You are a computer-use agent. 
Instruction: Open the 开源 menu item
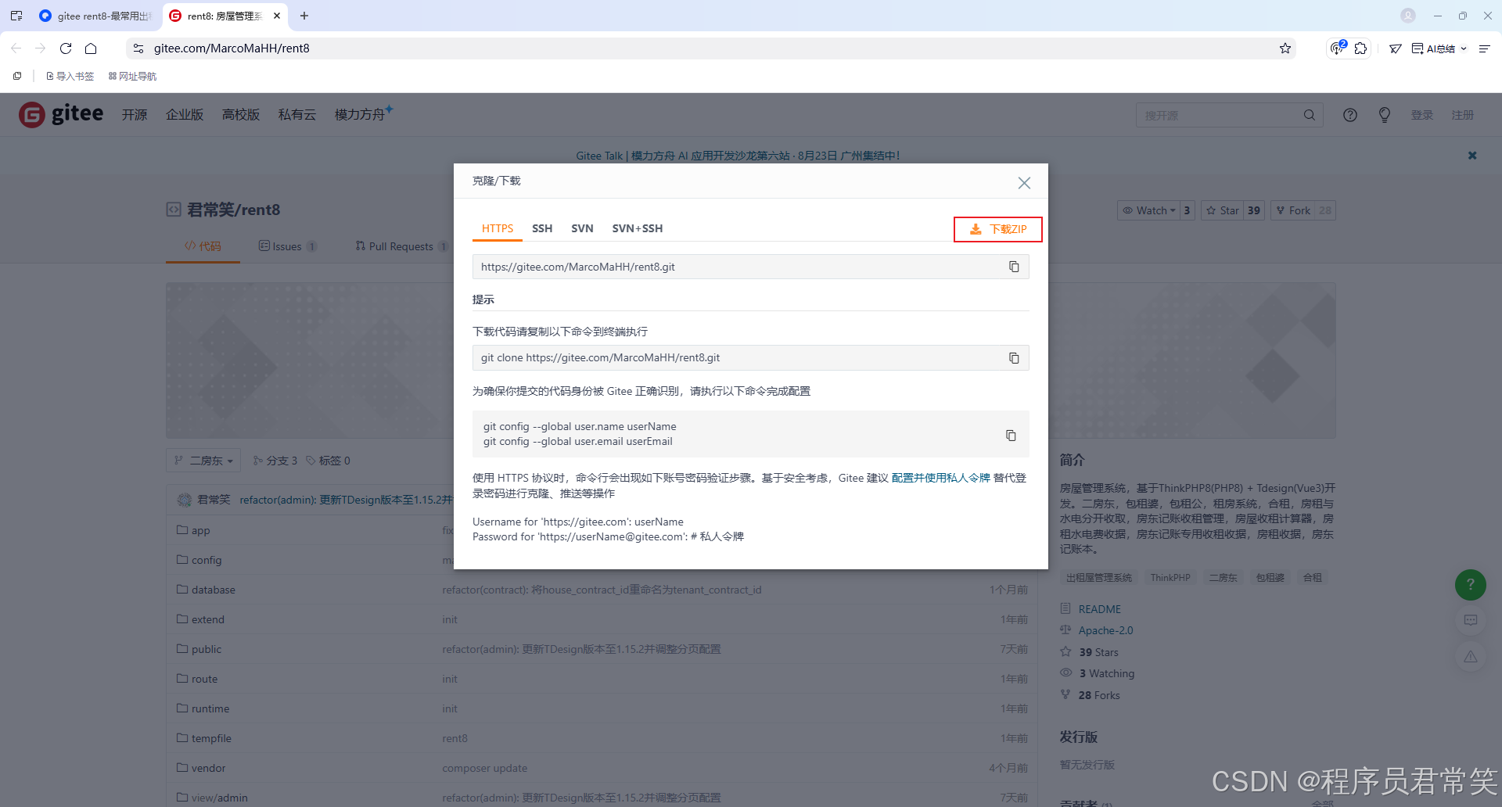tap(135, 115)
